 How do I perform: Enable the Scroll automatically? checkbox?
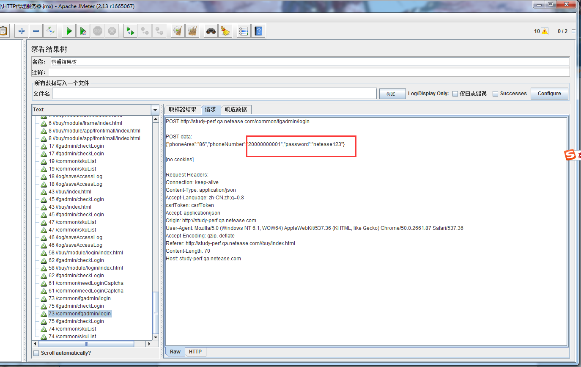pos(36,353)
